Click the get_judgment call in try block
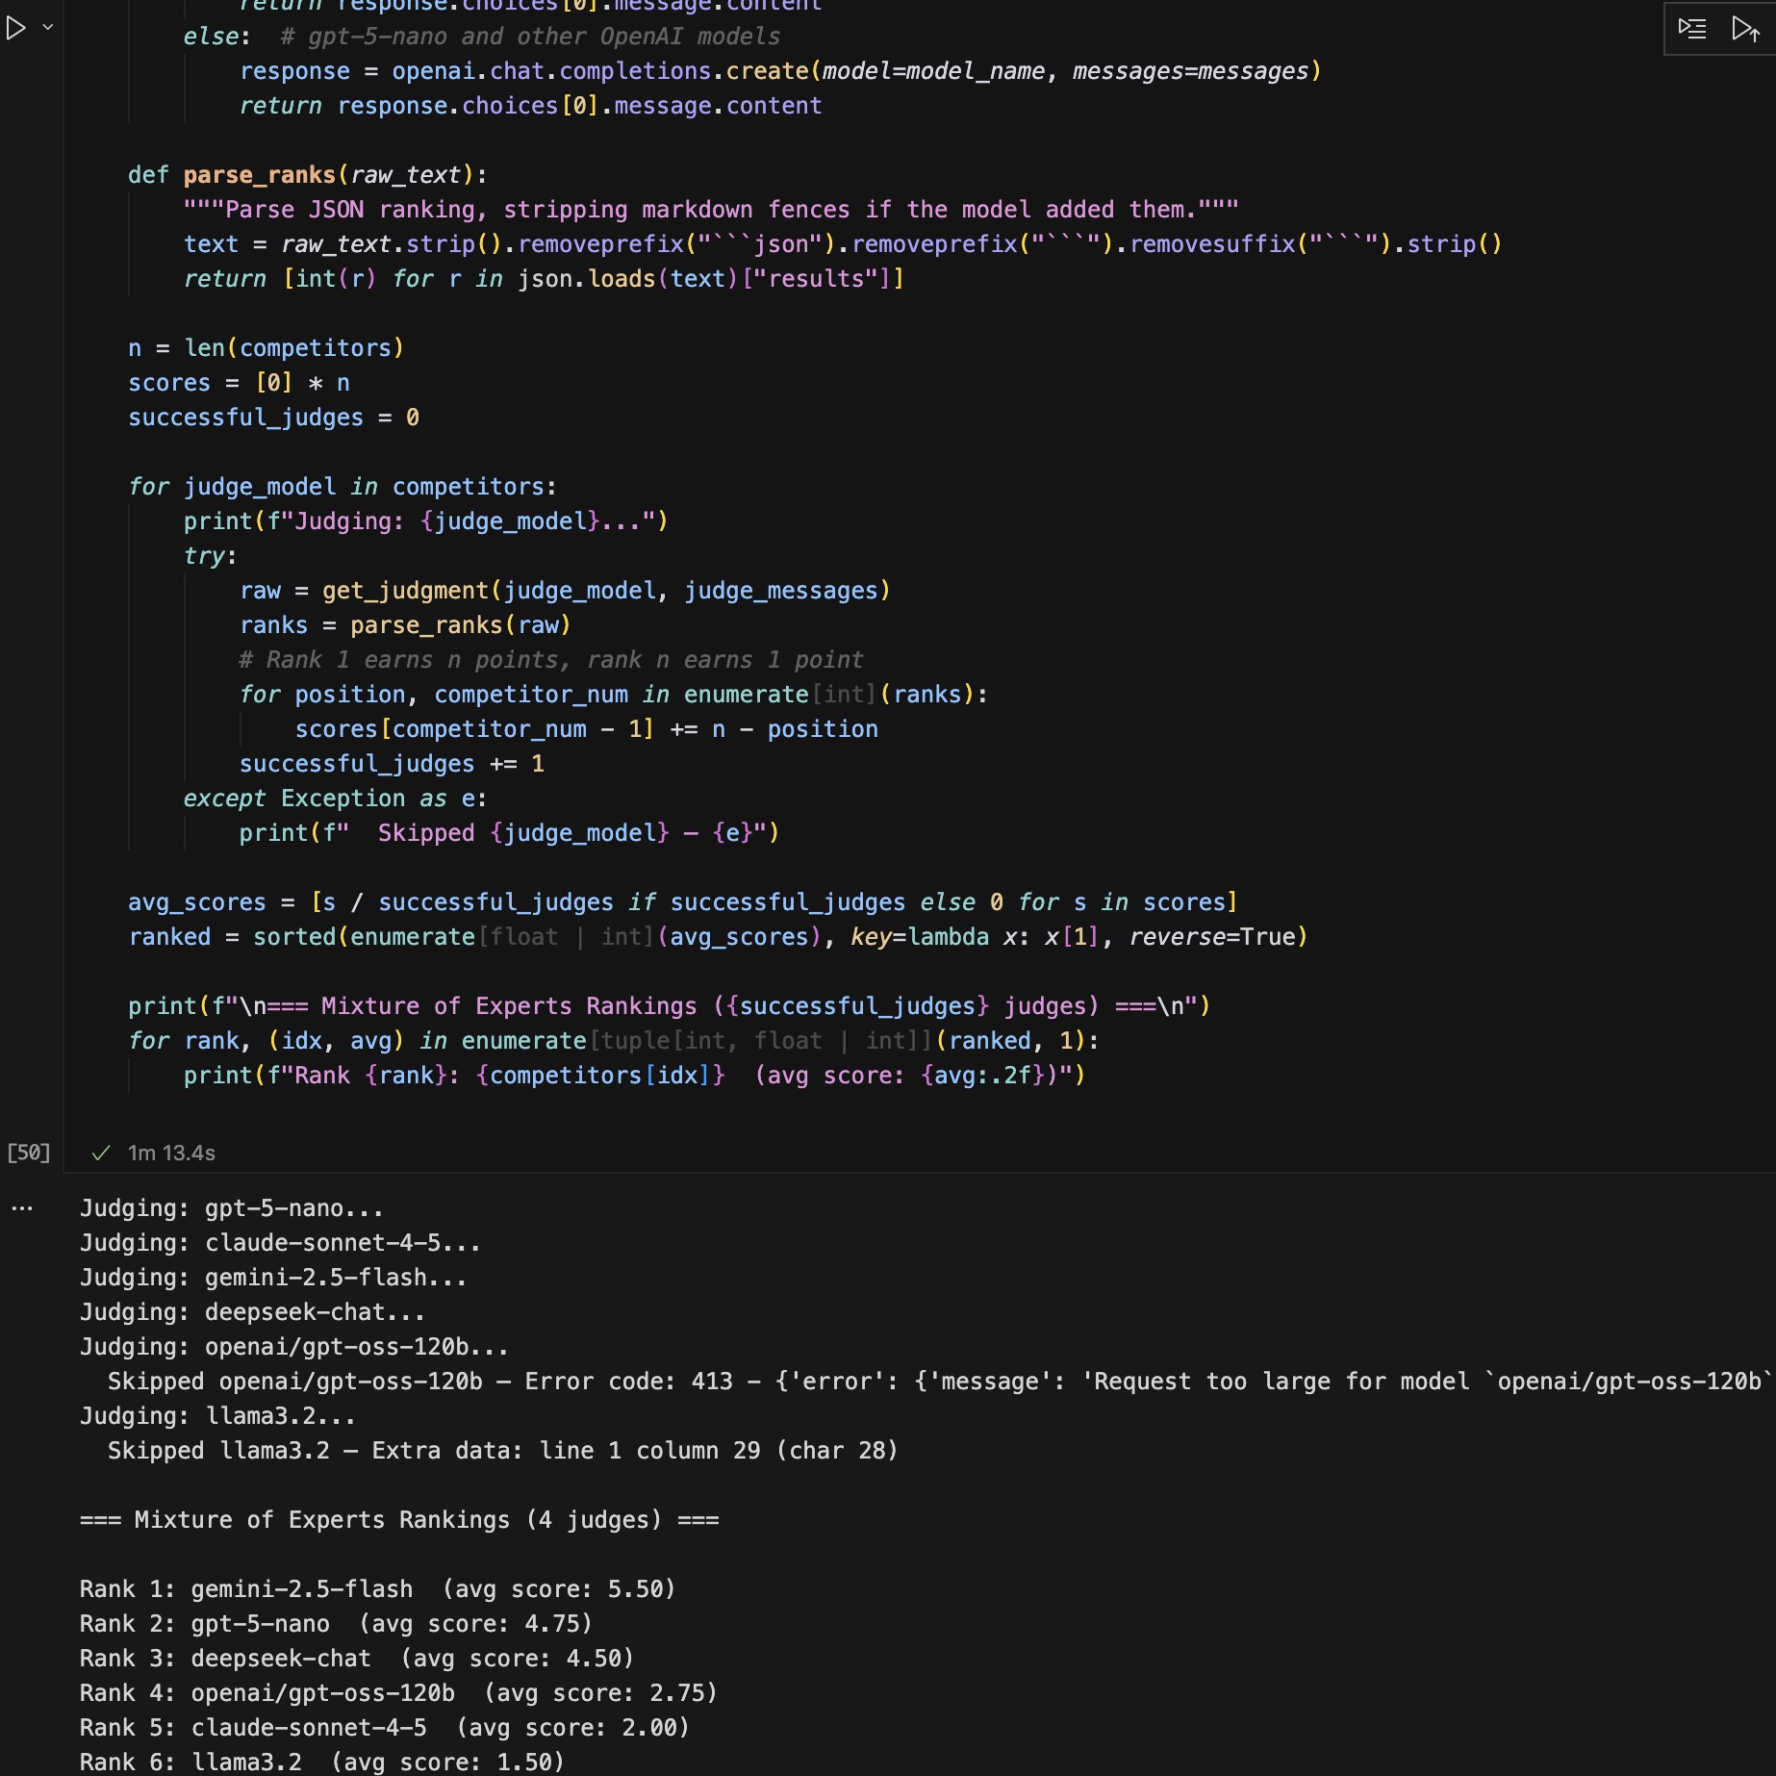 coord(405,591)
